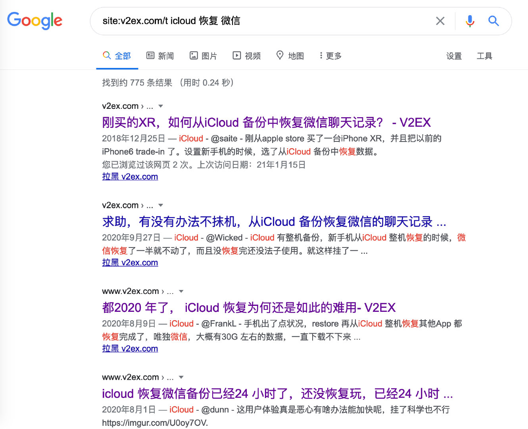Click the 2020年8月1日 snippet by @dunn

pyautogui.click(x=276, y=416)
